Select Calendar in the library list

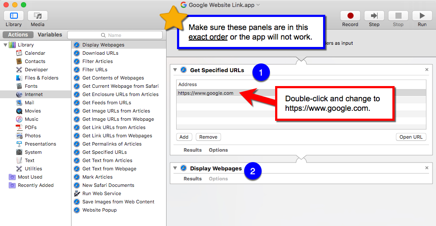[35, 53]
